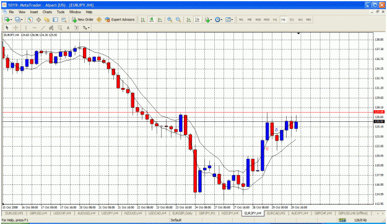Toggle chart auto scroll icon
Screen dimensions: 387x224
pos(189,19)
